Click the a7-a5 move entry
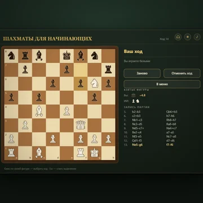 pos(170,133)
